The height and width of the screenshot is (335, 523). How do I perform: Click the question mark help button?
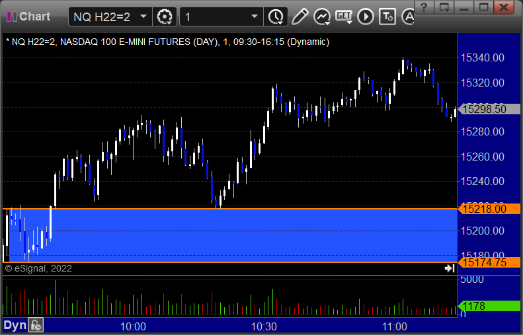[x=424, y=7]
